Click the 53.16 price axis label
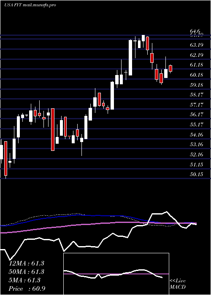Viewport: 211px width, 295px height. [197, 145]
